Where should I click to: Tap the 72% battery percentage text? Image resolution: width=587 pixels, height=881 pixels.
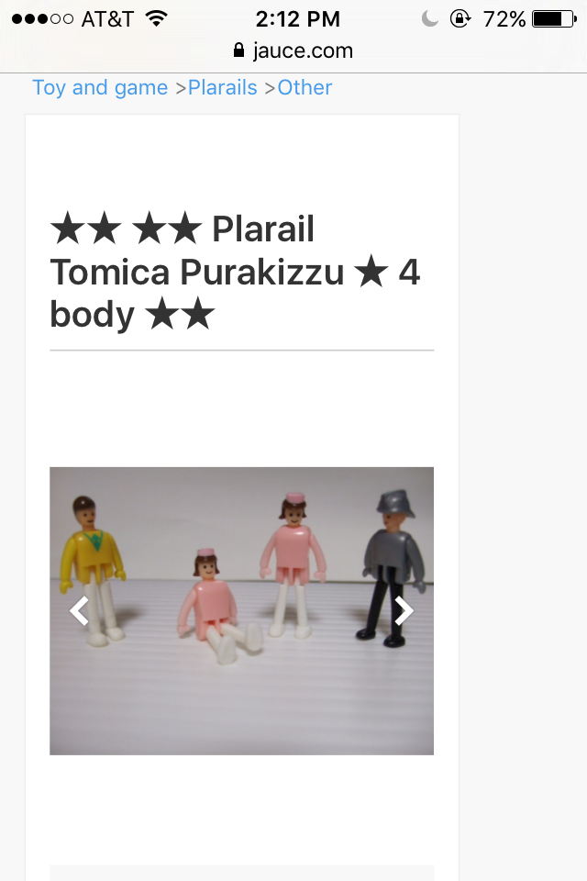[504, 19]
